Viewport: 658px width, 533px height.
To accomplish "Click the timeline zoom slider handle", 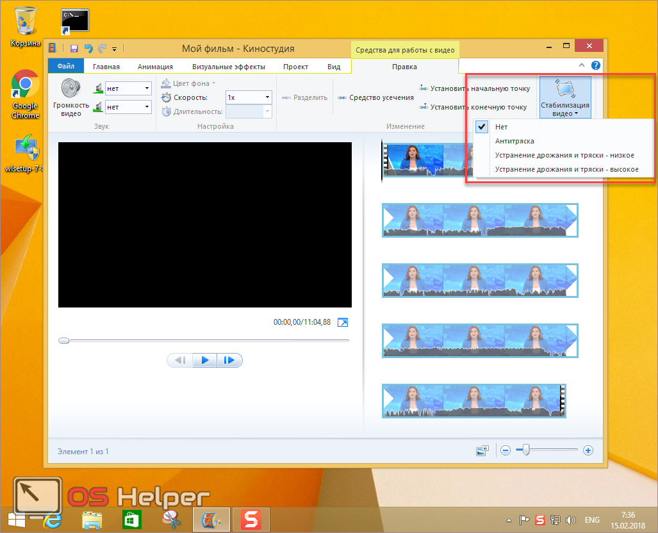I will click(x=526, y=450).
